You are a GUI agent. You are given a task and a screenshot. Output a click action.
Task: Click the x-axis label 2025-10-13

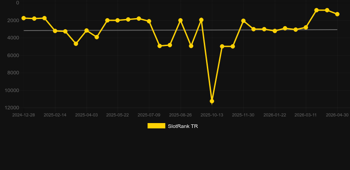click(x=212, y=115)
